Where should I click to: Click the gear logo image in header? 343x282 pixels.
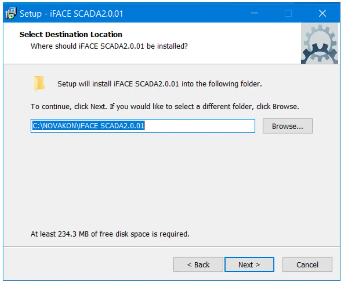[319, 43]
